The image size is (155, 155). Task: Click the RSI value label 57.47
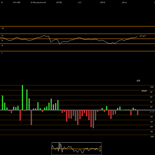point(143,36)
